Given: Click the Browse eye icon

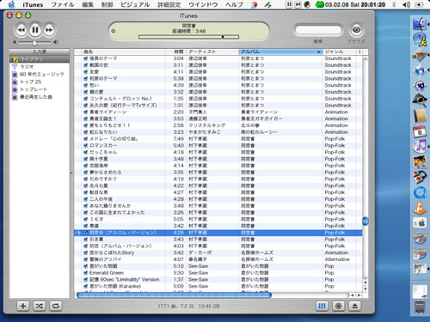Looking at the screenshot, I should (x=356, y=30).
